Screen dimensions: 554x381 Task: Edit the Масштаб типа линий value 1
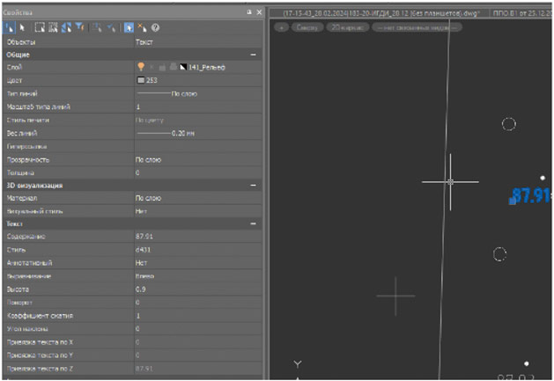198,106
